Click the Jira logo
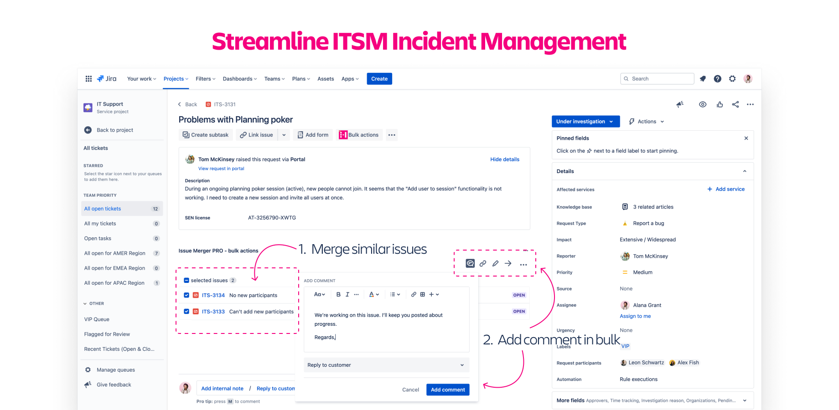 coord(107,79)
